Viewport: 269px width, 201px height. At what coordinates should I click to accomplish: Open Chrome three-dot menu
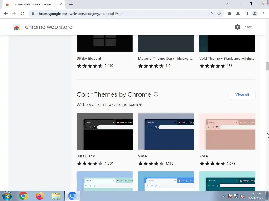coord(263,14)
